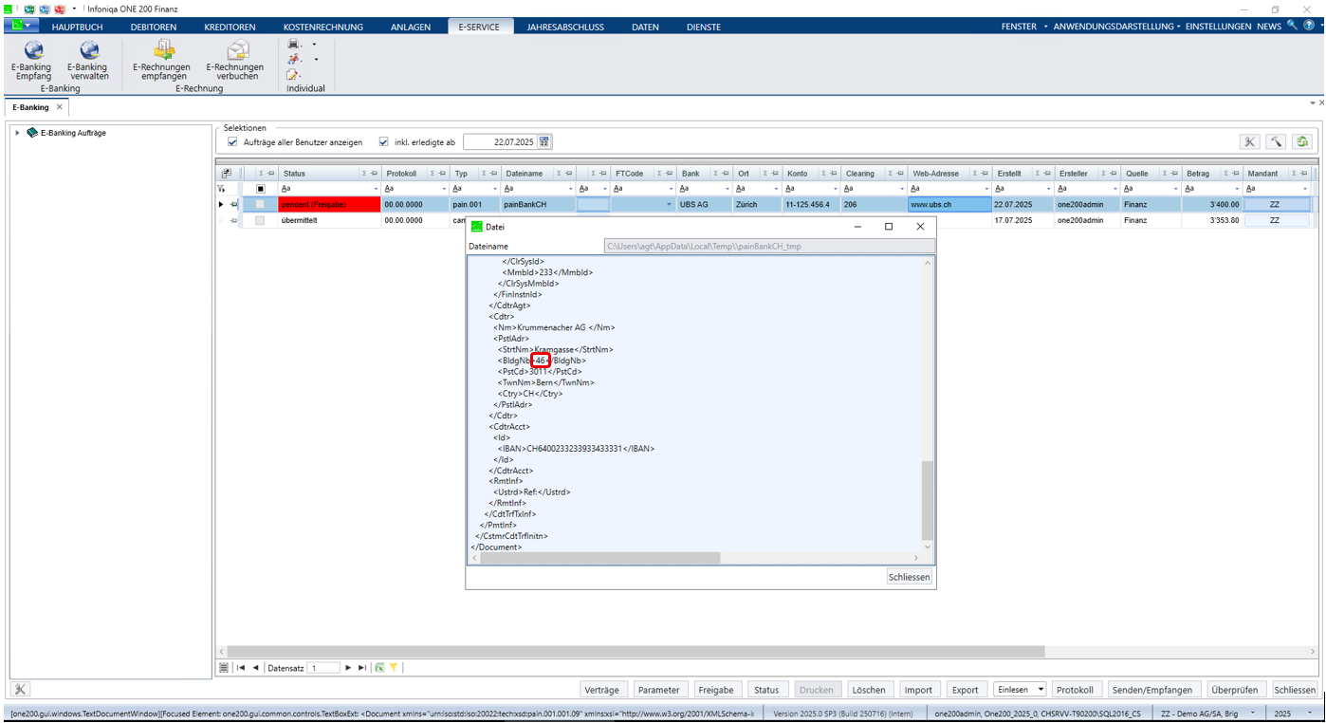
Task: Open the JAHRESABSCHLUSS ribbon tab
Action: (x=565, y=27)
